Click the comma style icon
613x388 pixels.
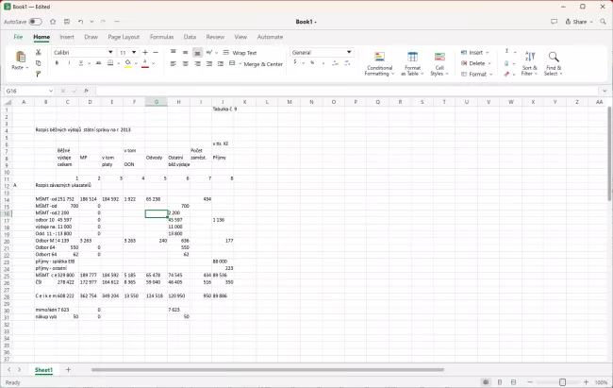click(323, 62)
